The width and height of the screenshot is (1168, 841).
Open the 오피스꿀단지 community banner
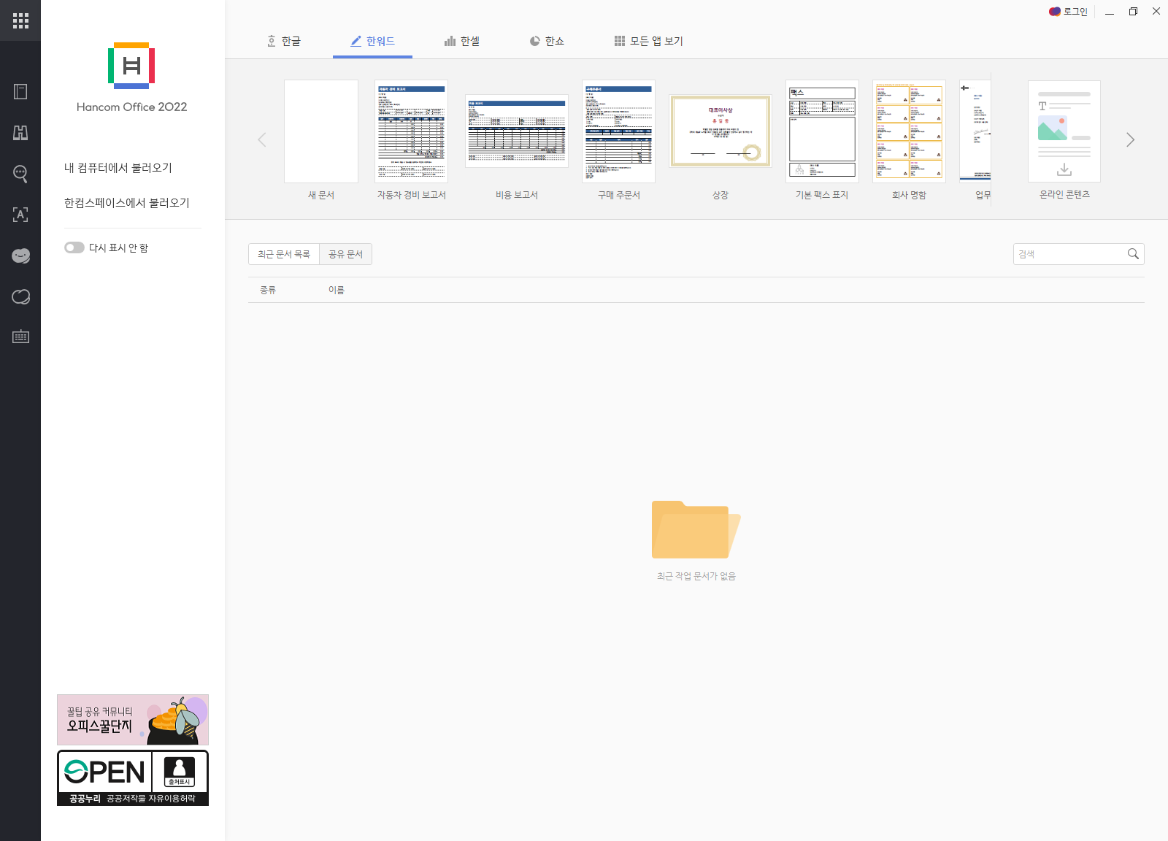133,720
